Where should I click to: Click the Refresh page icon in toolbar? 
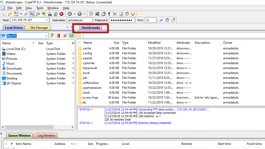click(x=55, y=14)
